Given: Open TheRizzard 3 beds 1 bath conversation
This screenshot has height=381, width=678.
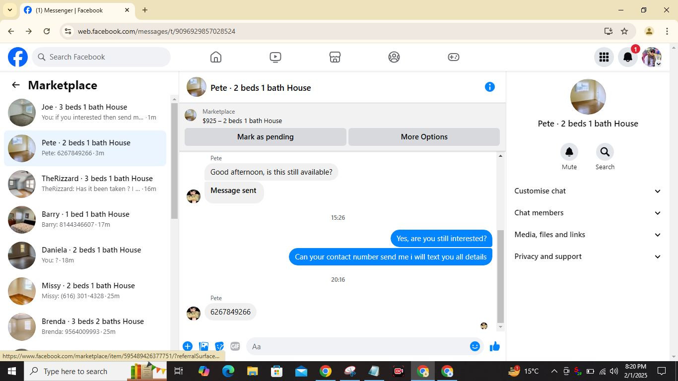Looking at the screenshot, I should (85, 184).
